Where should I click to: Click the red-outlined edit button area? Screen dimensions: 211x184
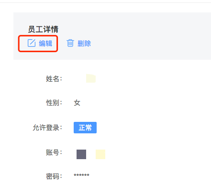click(38, 43)
